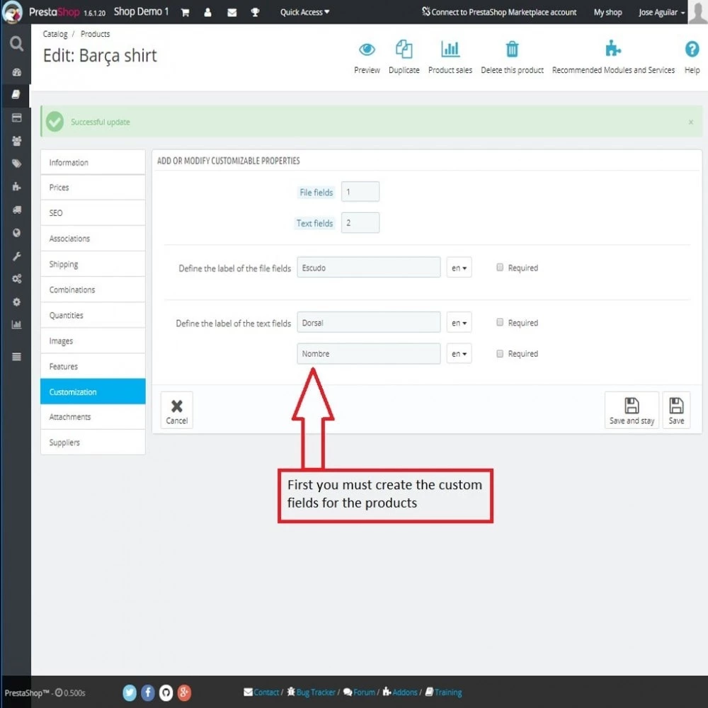Open the Images tab
Viewport: 708px width, 708px height.
93,341
